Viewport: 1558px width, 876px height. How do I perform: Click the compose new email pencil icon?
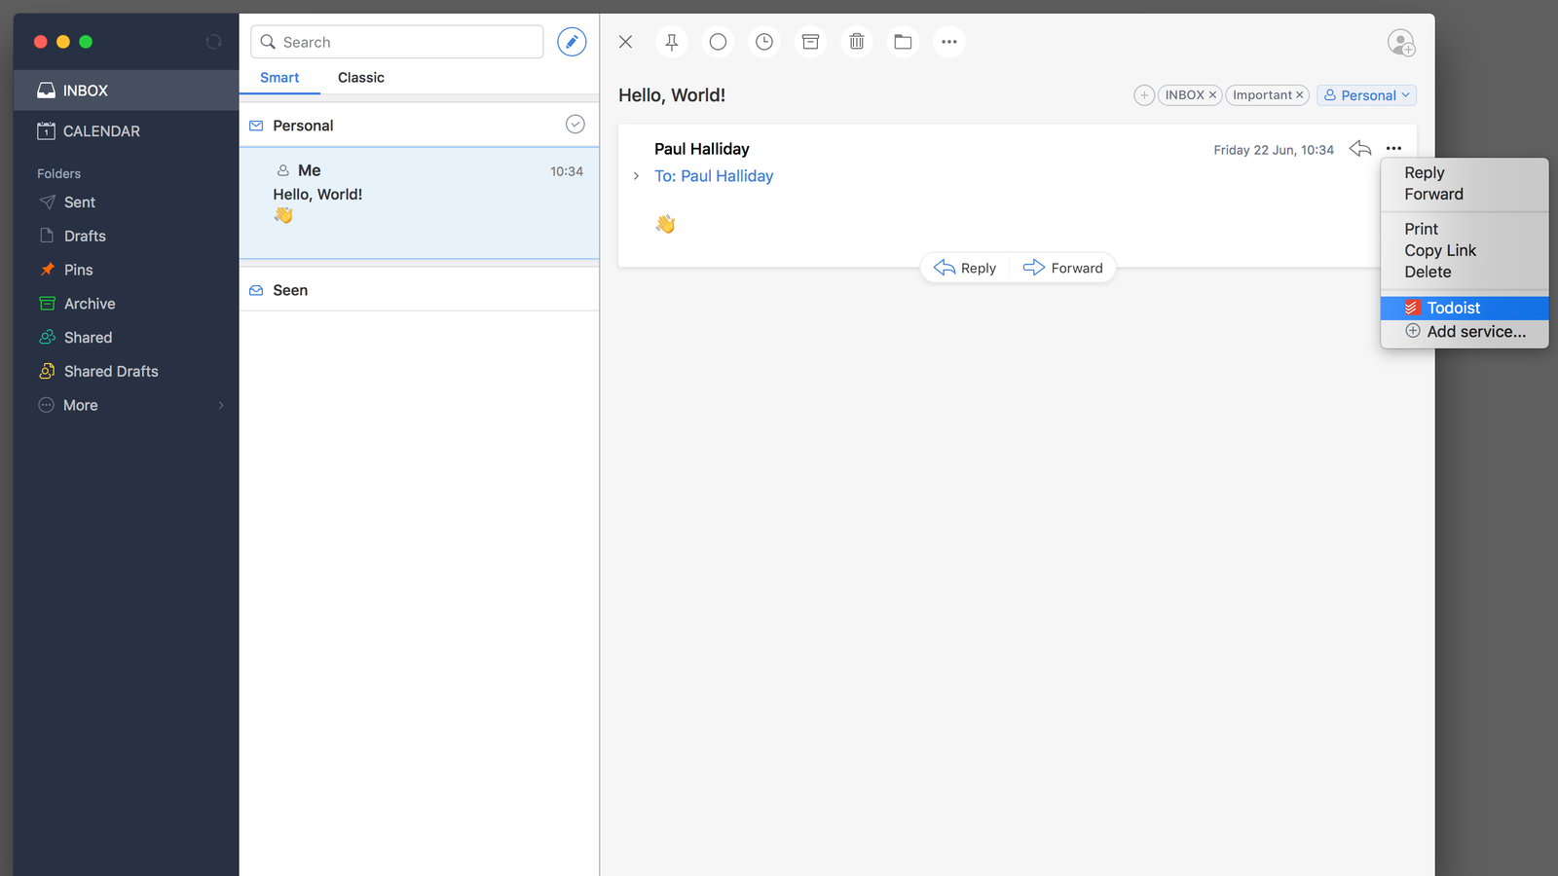[572, 42]
